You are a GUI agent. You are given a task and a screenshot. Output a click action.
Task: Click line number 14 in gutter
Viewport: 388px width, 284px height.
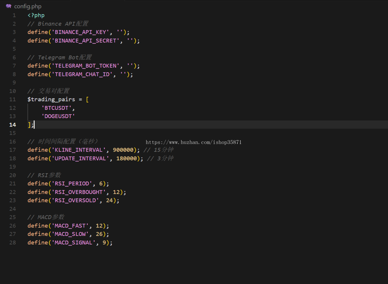coord(12,125)
